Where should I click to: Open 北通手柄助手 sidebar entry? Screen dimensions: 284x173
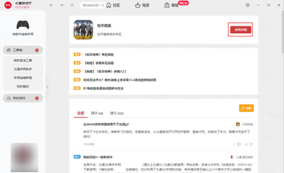[x=23, y=69]
